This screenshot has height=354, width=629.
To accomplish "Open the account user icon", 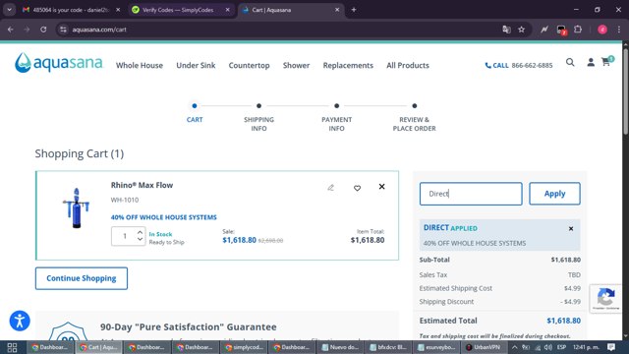I will (591, 62).
